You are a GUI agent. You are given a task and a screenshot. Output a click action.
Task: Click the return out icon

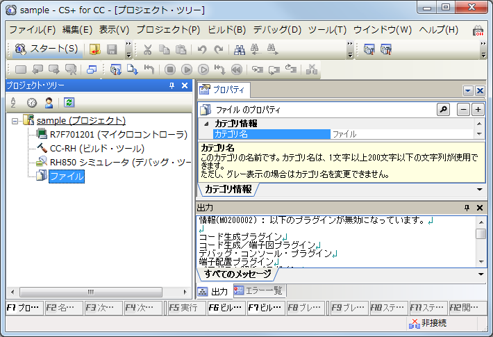pyautogui.click(x=290, y=69)
